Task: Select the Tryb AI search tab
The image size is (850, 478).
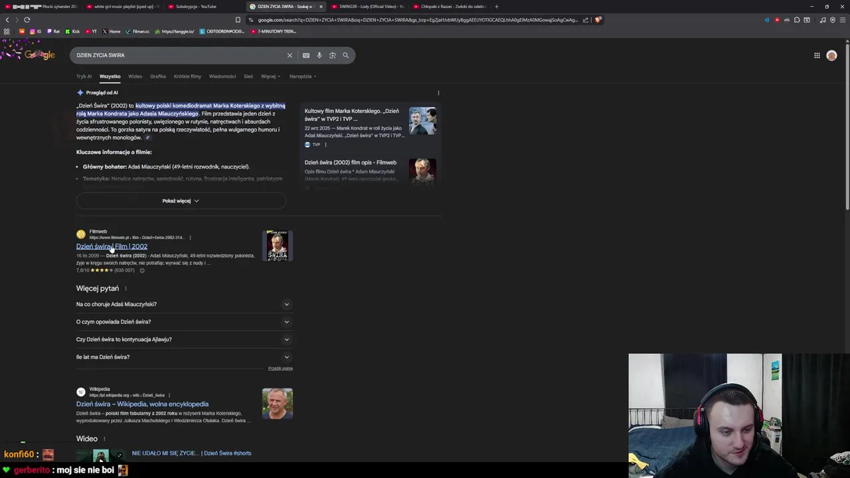Action: click(x=84, y=76)
